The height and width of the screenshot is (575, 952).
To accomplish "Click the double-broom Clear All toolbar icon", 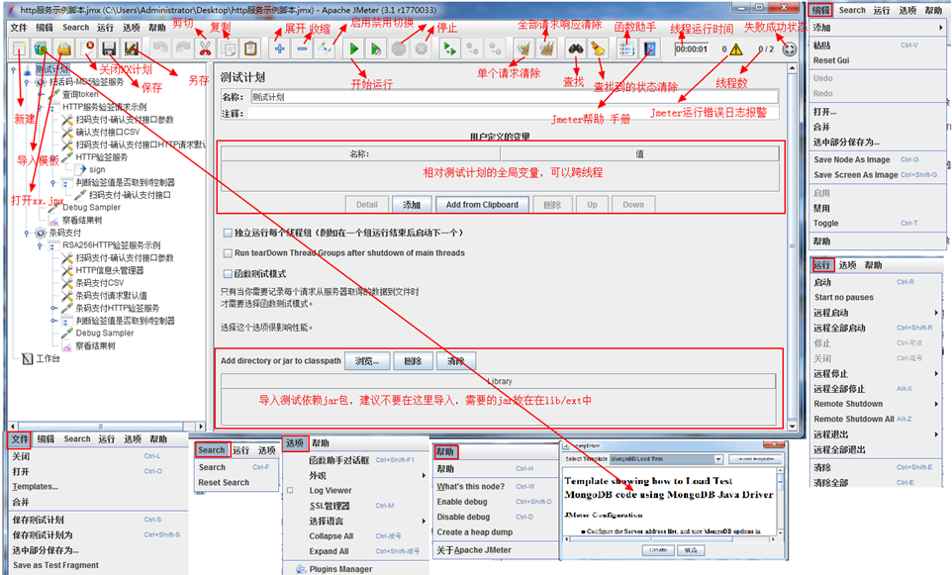I will click(546, 48).
